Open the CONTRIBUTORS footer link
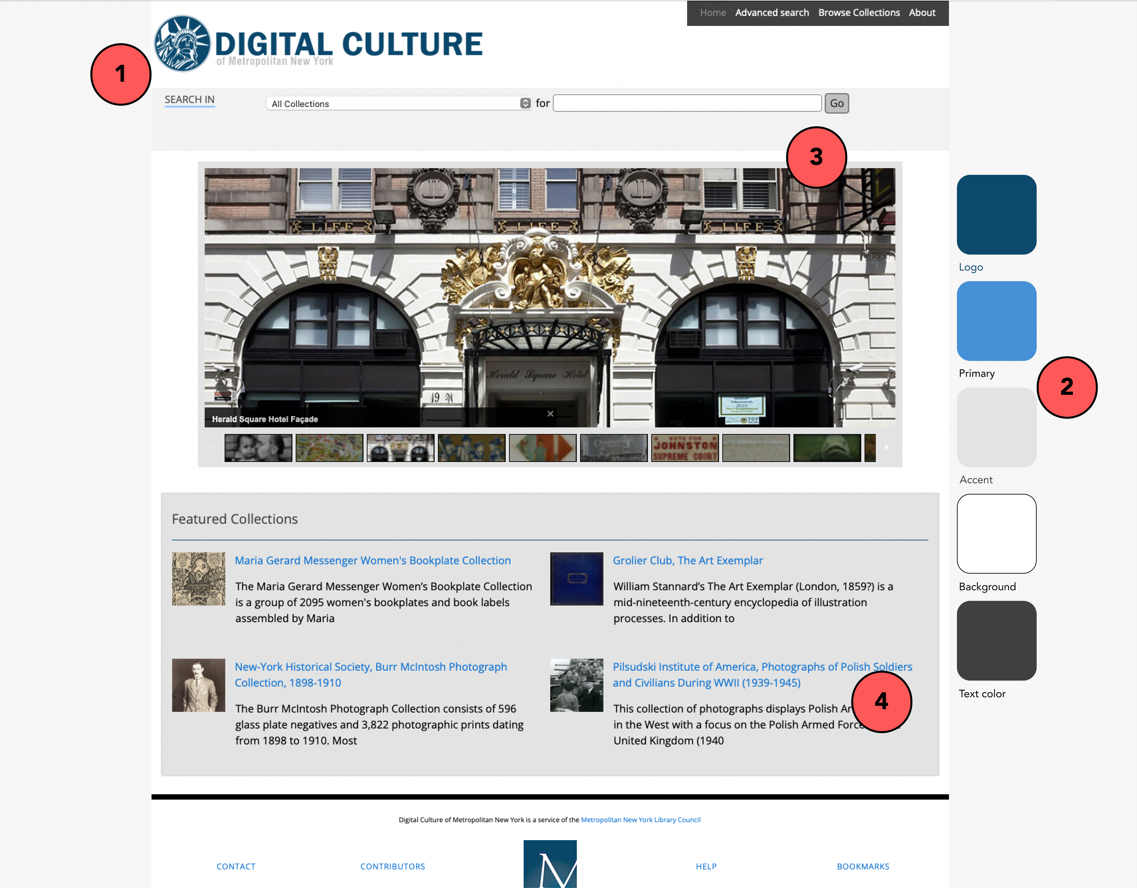Image resolution: width=1137 pixels, height=888 pixels. pos(392,866)
